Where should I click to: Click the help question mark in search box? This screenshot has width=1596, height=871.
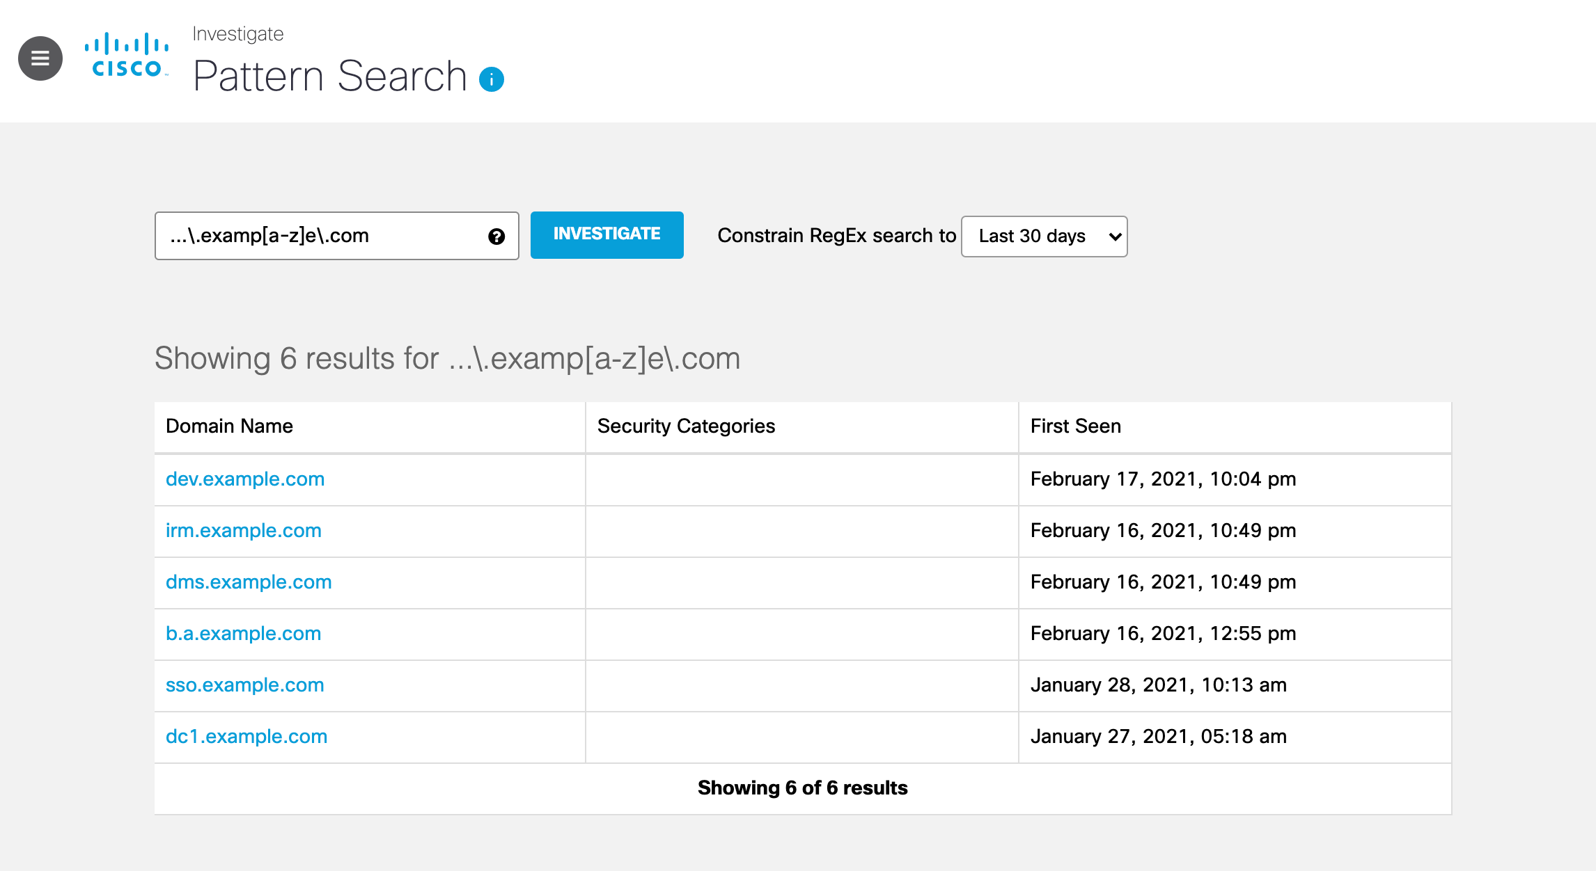pos(496,237)
